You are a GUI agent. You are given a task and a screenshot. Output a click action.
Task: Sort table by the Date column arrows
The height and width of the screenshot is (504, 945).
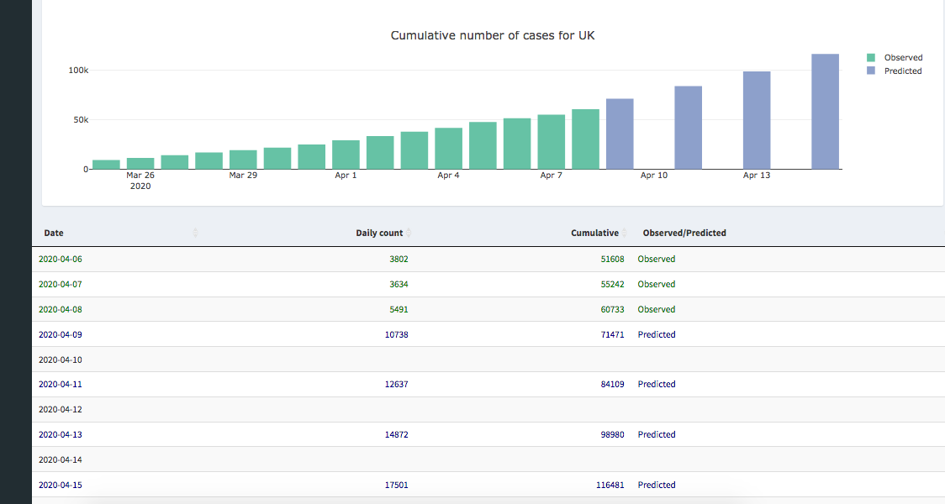pos(196,233)
